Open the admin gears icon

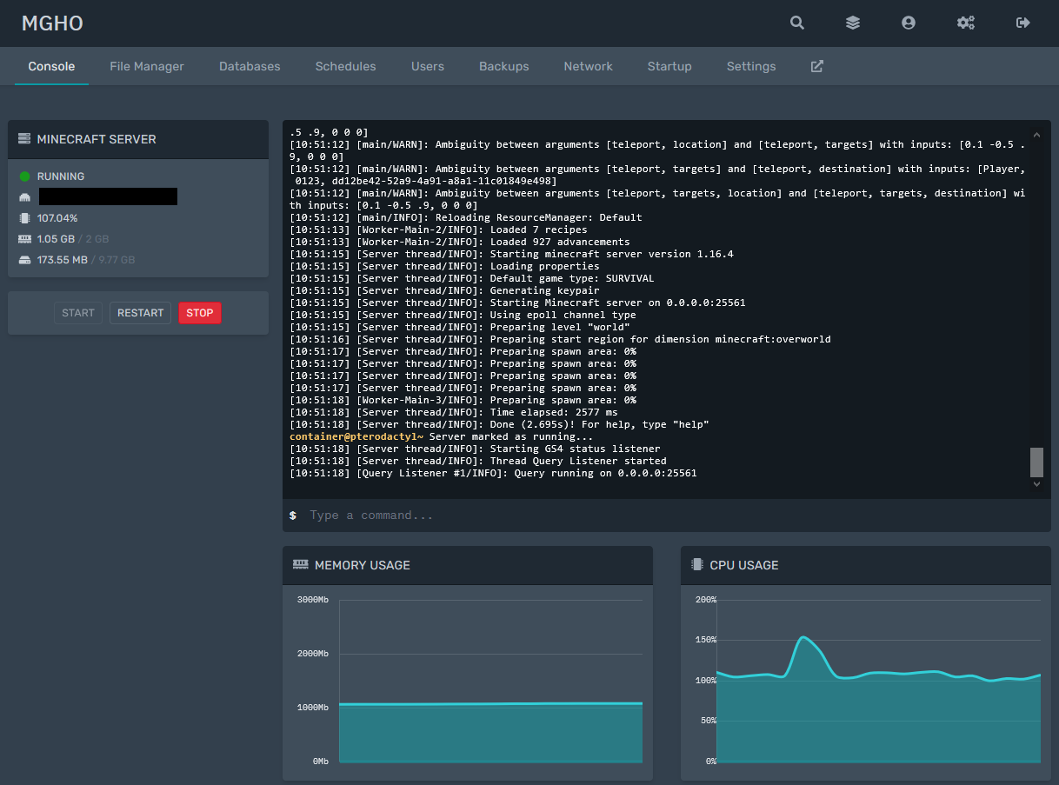point(966,23)
